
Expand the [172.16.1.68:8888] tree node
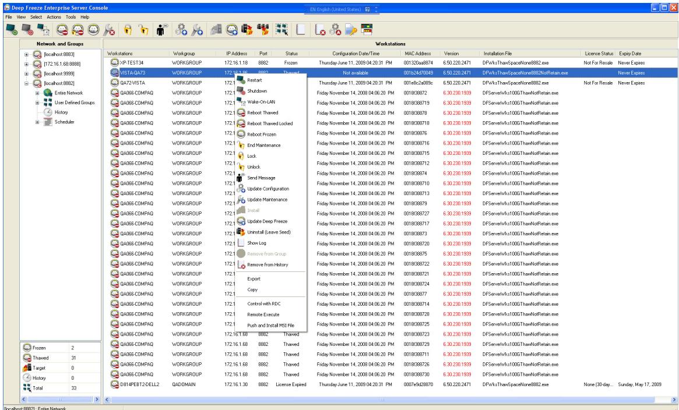[x=26, y=64]
